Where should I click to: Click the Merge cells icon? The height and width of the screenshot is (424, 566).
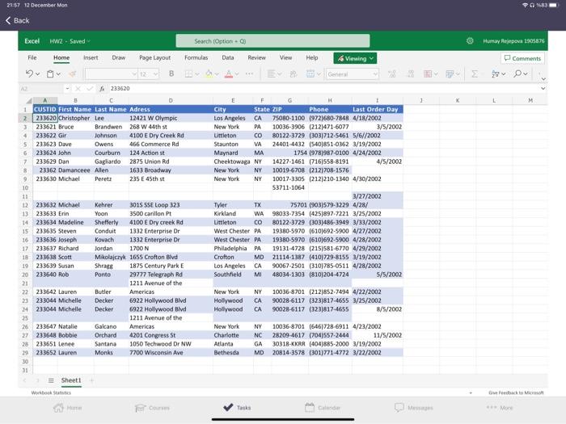(x=310, y=74)
